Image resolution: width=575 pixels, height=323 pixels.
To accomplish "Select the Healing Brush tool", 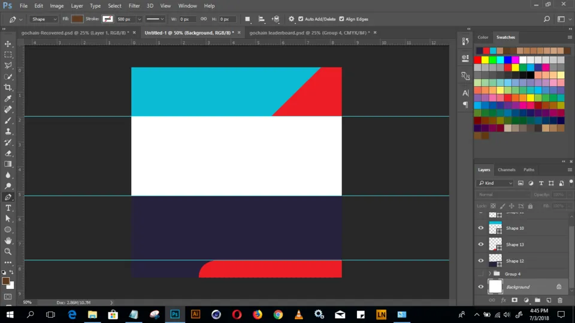I will point(8,109).
